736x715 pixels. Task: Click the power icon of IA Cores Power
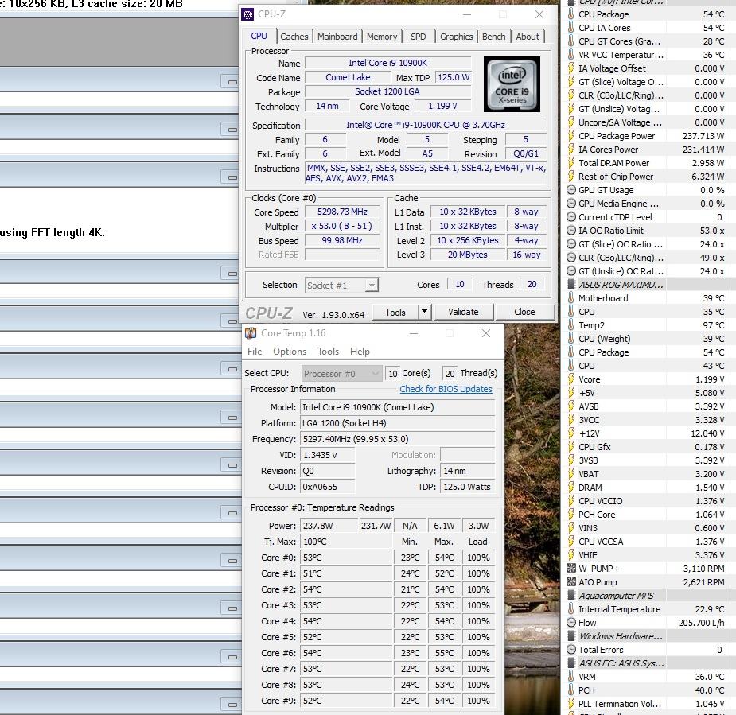(570, 150)
